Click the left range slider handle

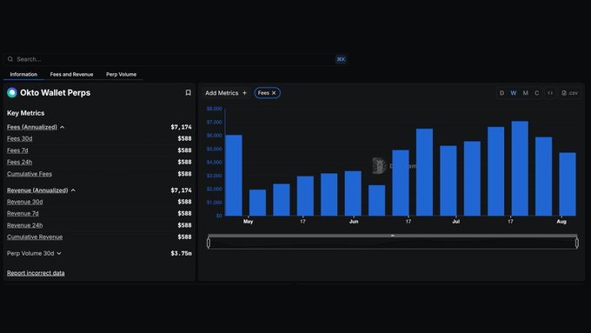(x=209, y=243)
